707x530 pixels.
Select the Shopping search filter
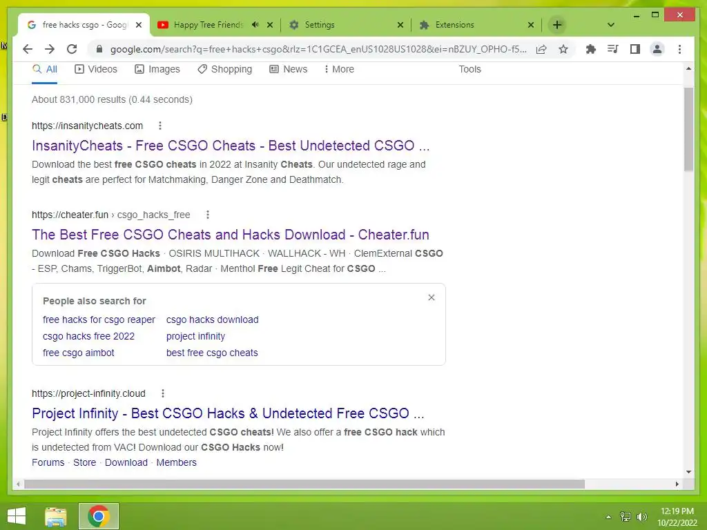tap(224, 70)
